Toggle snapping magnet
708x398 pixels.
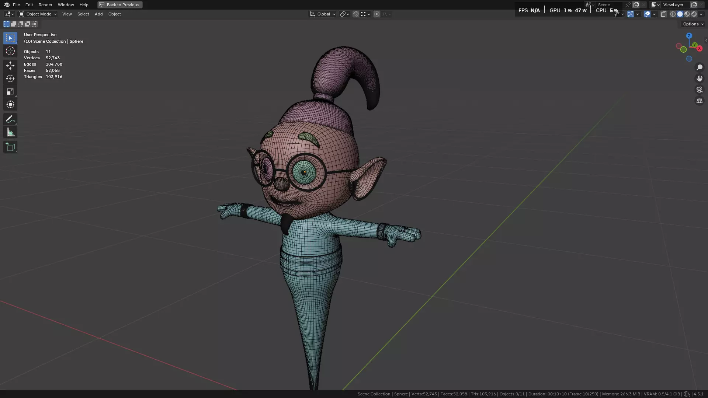pos(356,14)
